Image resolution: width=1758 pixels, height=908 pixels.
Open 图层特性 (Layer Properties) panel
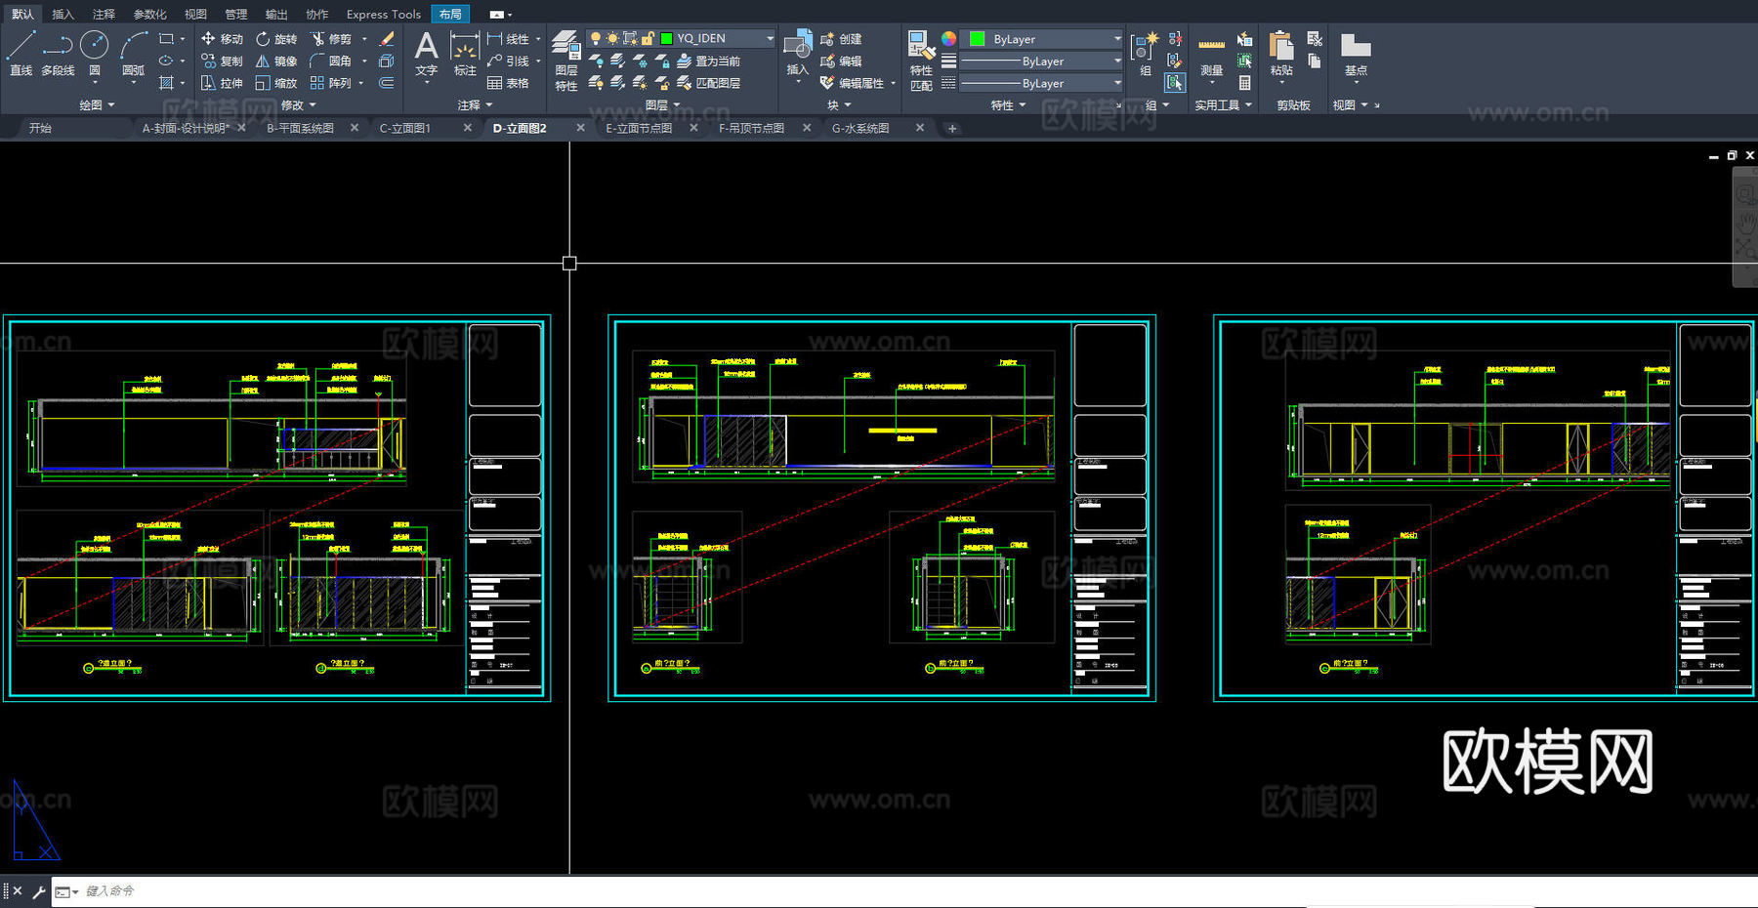pos(565,61)
